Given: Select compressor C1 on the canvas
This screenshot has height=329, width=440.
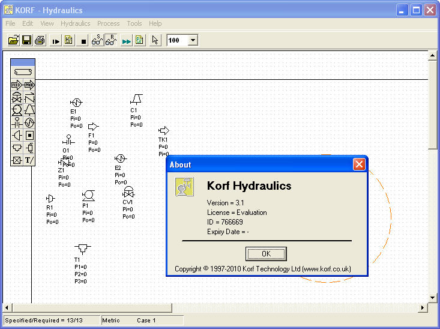Looking at the screenshot, I should [136, 100].
